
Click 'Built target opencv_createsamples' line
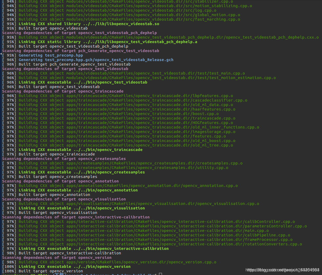pos(50,177)
